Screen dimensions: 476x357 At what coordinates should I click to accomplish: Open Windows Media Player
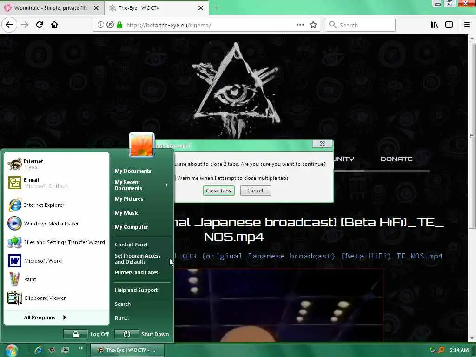pyautogui.click(x=56, y=224)
